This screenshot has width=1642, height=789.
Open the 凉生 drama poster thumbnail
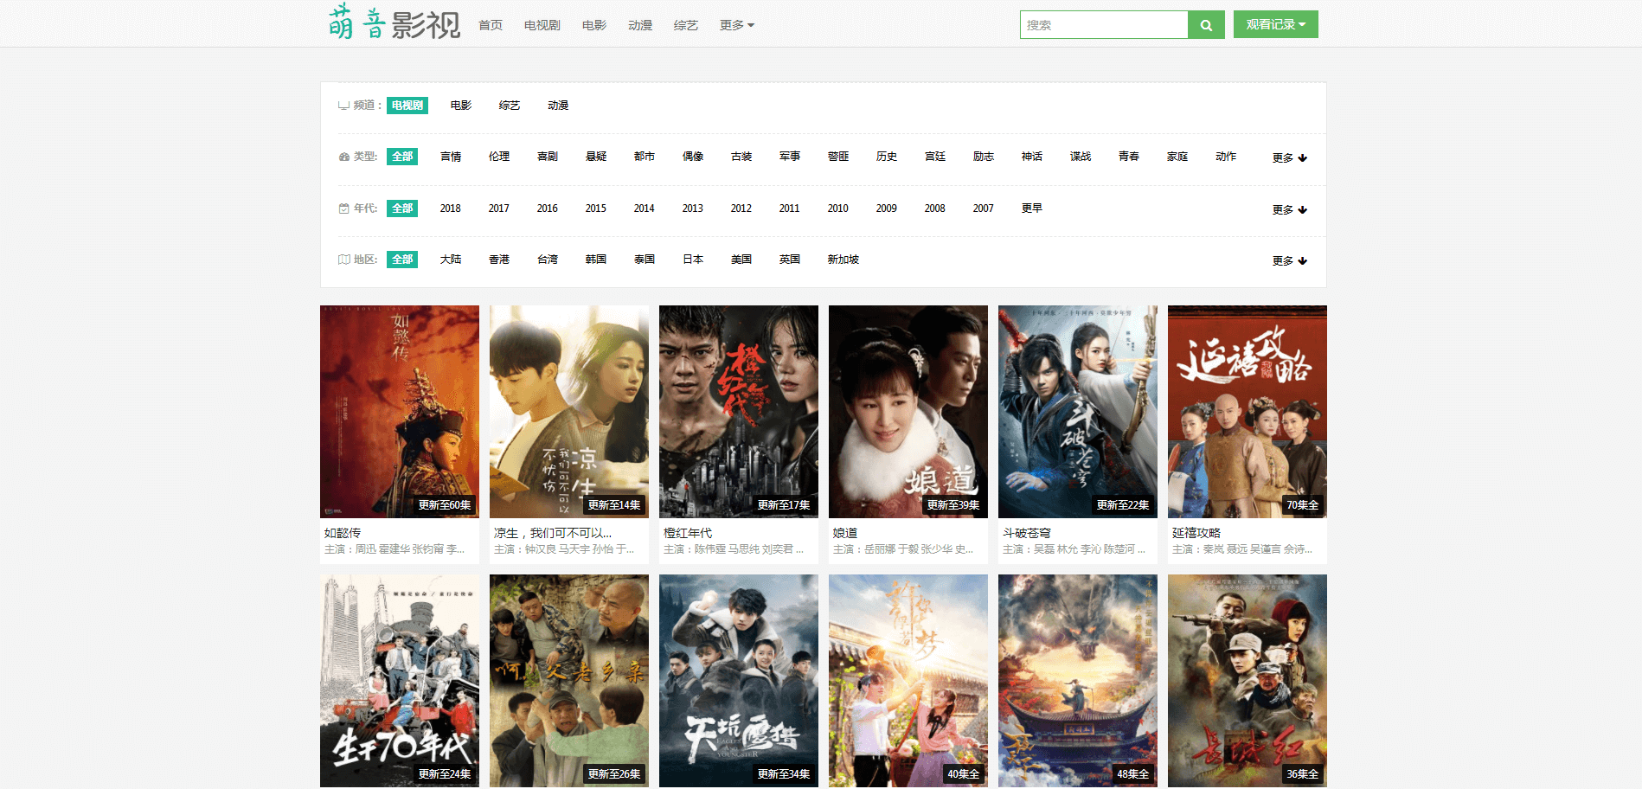[569, 412]
